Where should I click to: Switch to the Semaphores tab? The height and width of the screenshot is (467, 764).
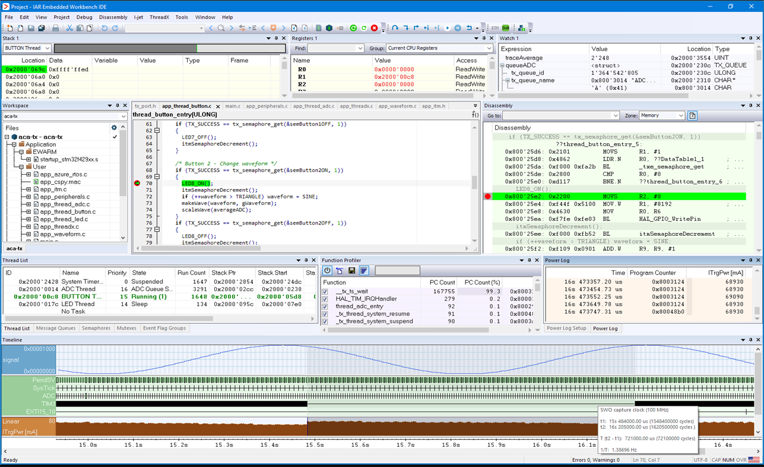pyautogui.click(x=96, y=328)
